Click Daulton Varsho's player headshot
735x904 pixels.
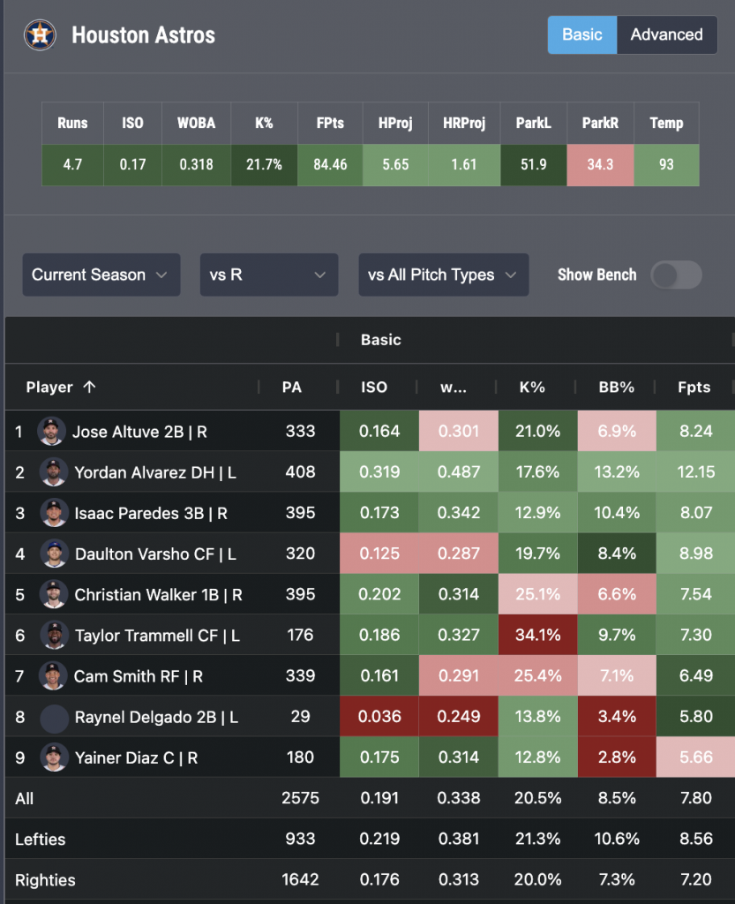tap(54, 554)
